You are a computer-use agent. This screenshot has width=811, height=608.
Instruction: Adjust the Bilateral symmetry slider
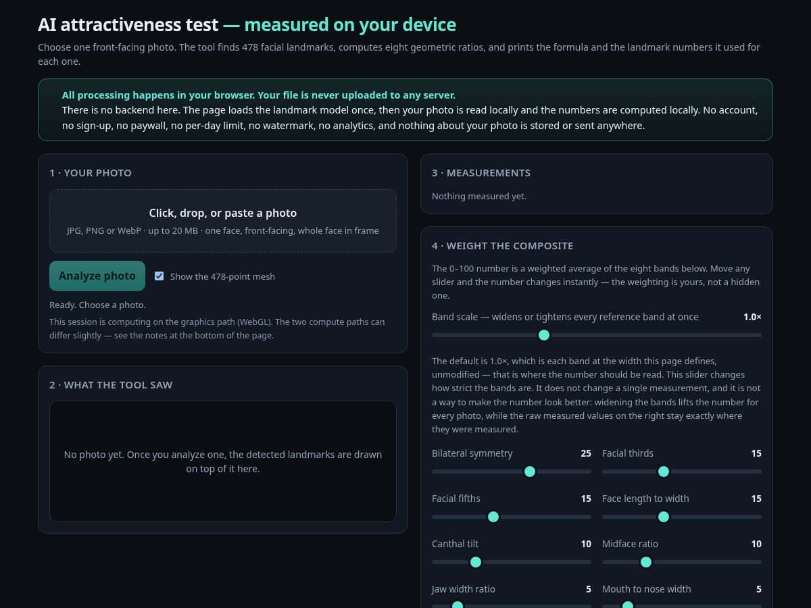point(512,472)
